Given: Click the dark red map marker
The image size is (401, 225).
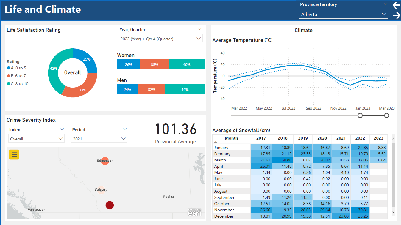Looking at the screenshot, I should coord(110,205).
